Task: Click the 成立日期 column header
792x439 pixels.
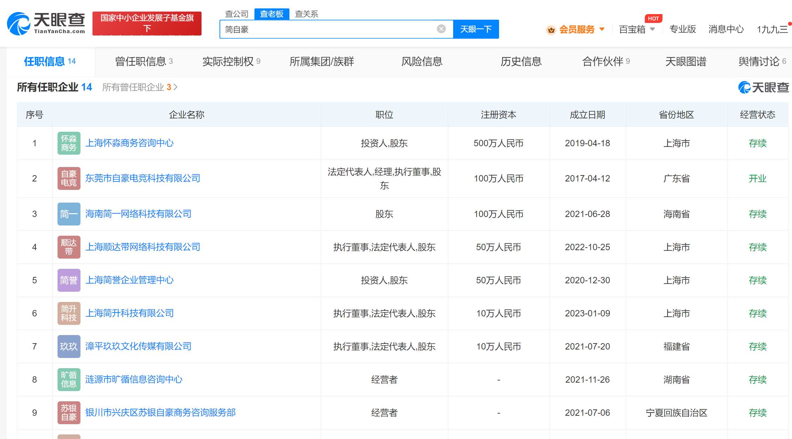Action: point(587,115)
